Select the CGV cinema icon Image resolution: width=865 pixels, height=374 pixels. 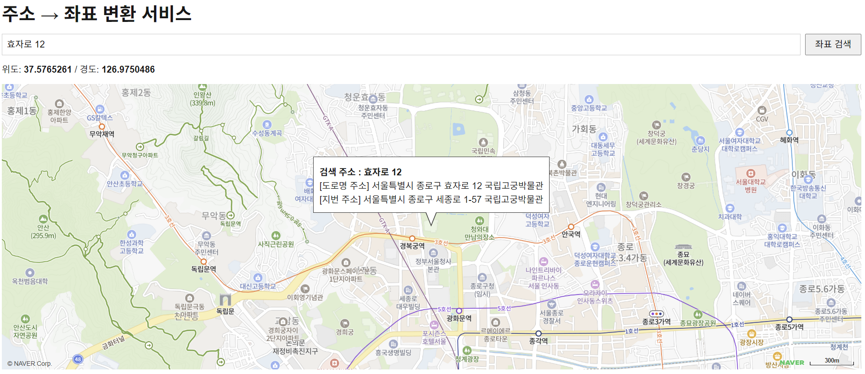[x=762, y=110]
